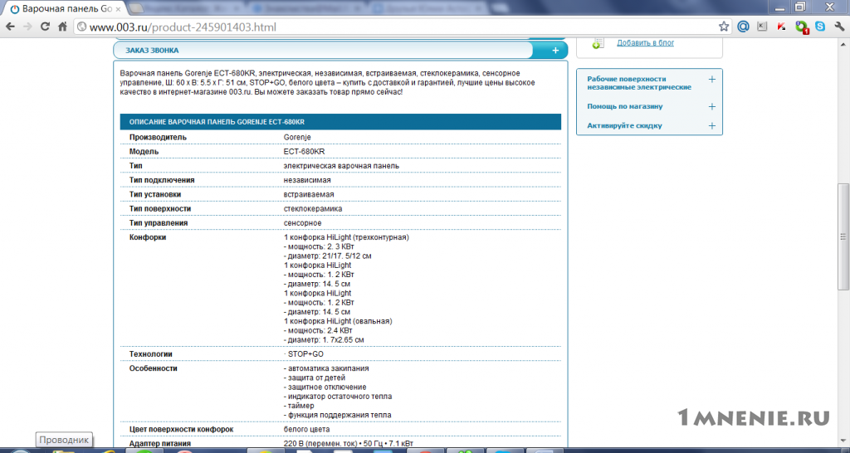This screenshot has width=850, height=453.
Task: Click the Skype extension icon
Action: point(820,27)
